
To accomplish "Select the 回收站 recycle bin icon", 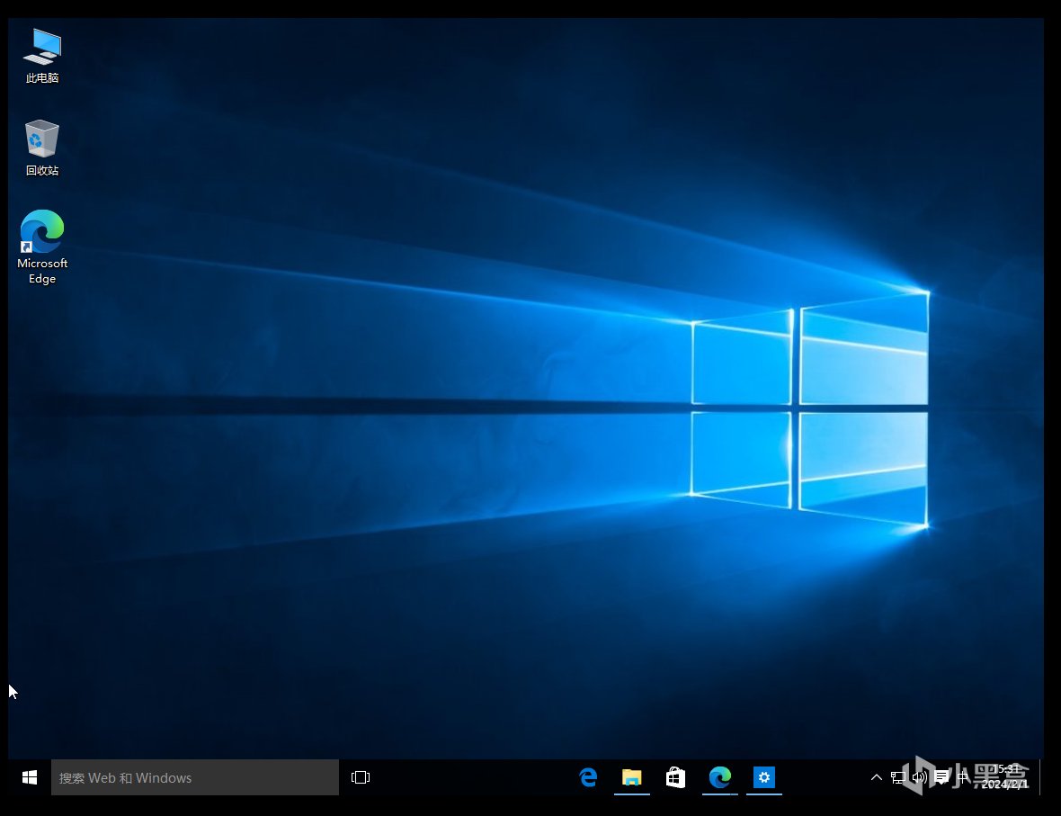I will [42, 148].
